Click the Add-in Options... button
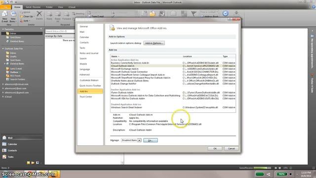The height and width of the screenshot is (178, 316). click(x=154, y=43)
